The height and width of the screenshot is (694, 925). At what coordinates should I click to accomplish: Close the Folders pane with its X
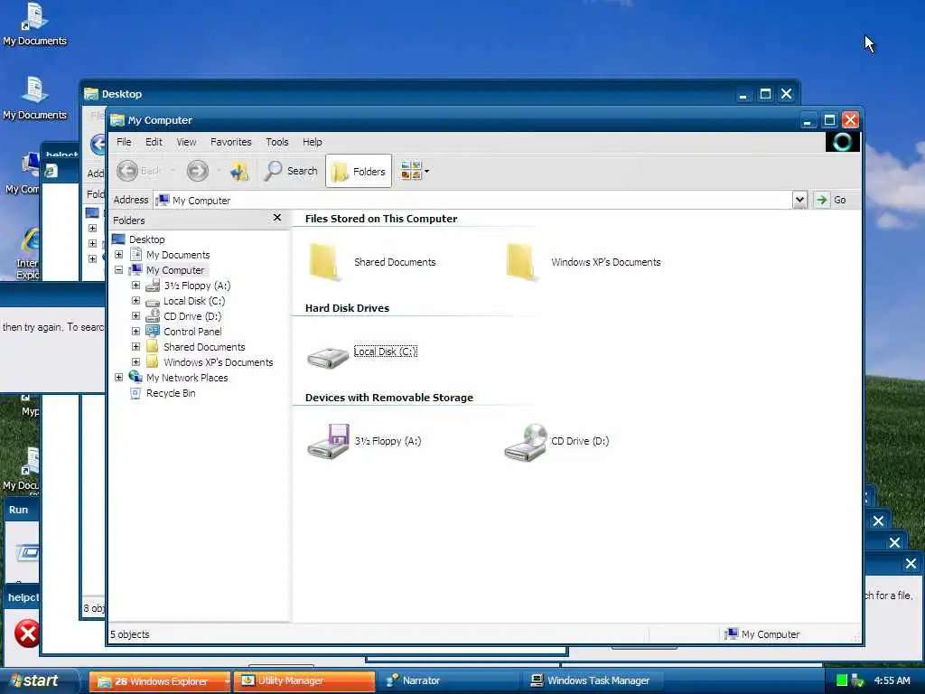click(x=277, y=218)
